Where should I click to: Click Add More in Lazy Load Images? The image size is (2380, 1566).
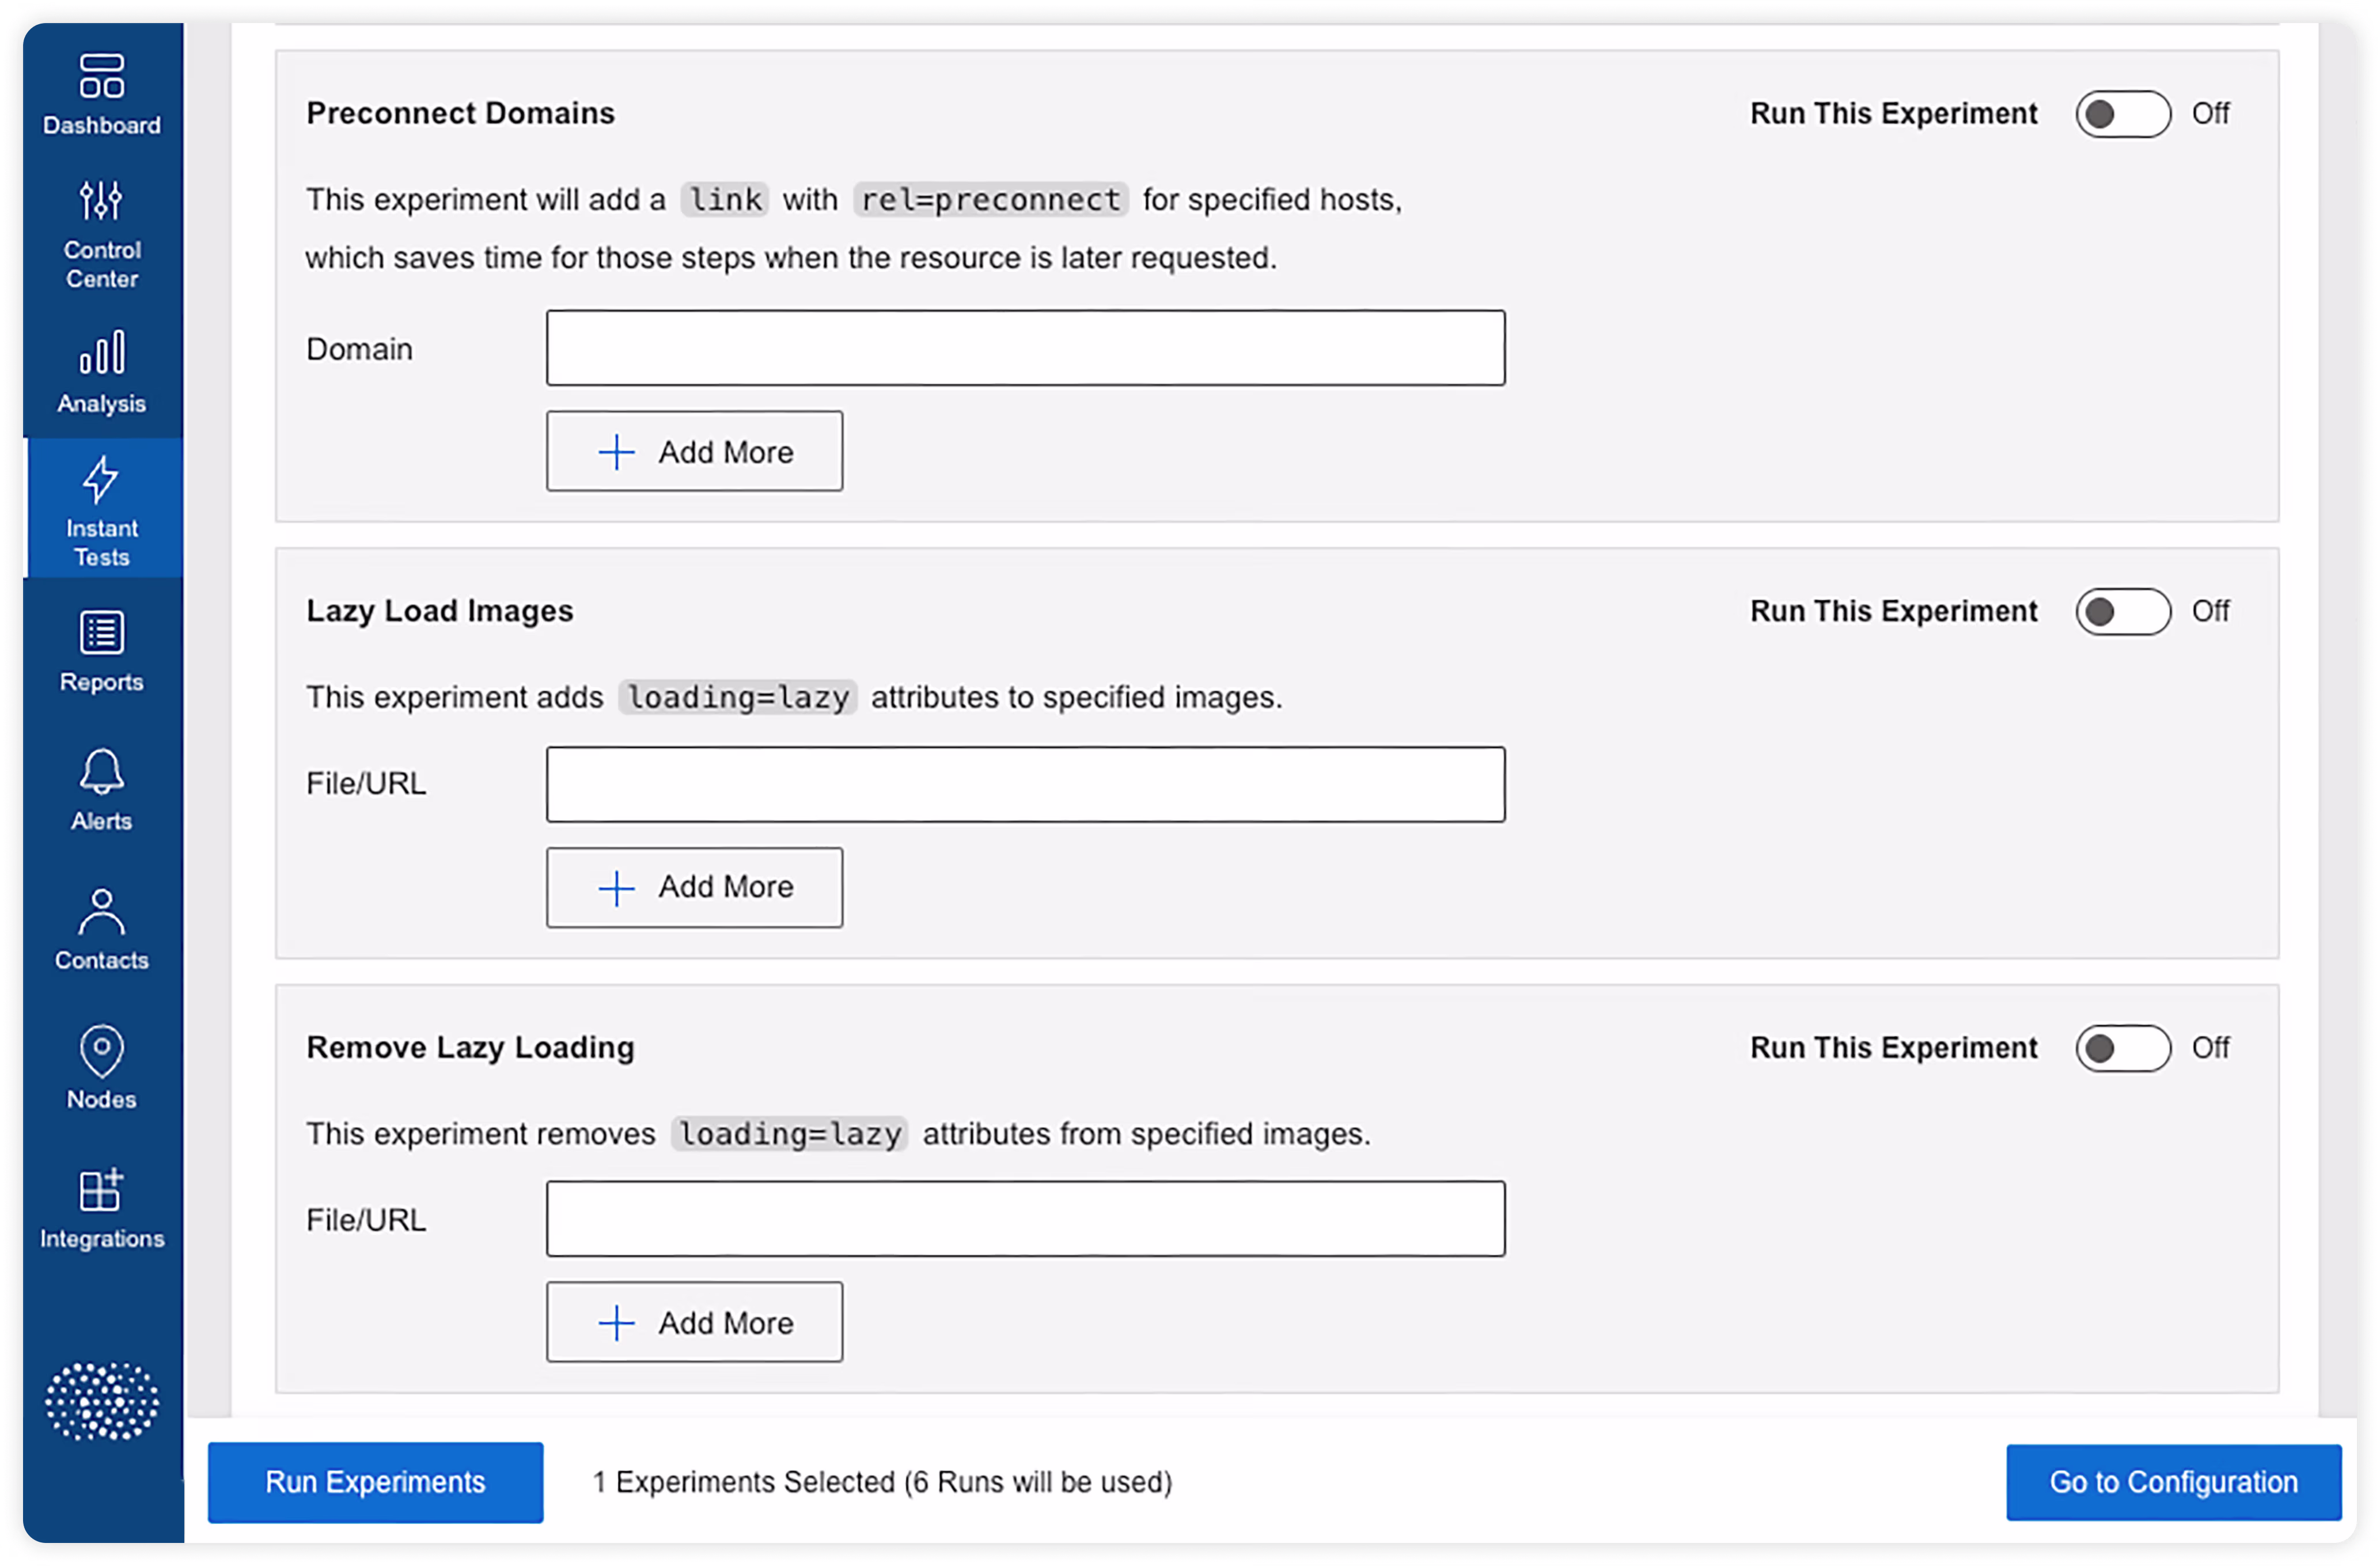point(694,887)
